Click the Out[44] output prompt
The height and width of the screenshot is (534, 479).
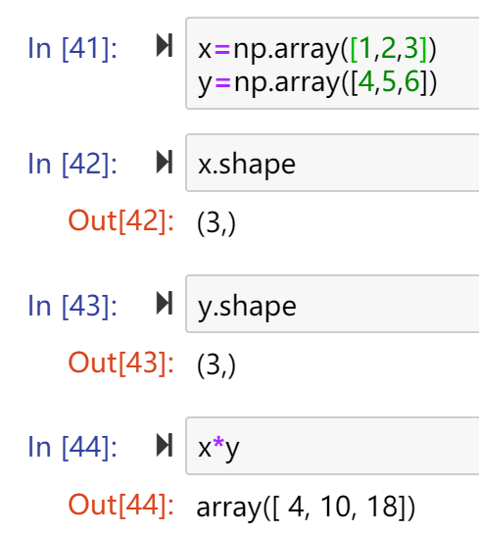[121, 505]
